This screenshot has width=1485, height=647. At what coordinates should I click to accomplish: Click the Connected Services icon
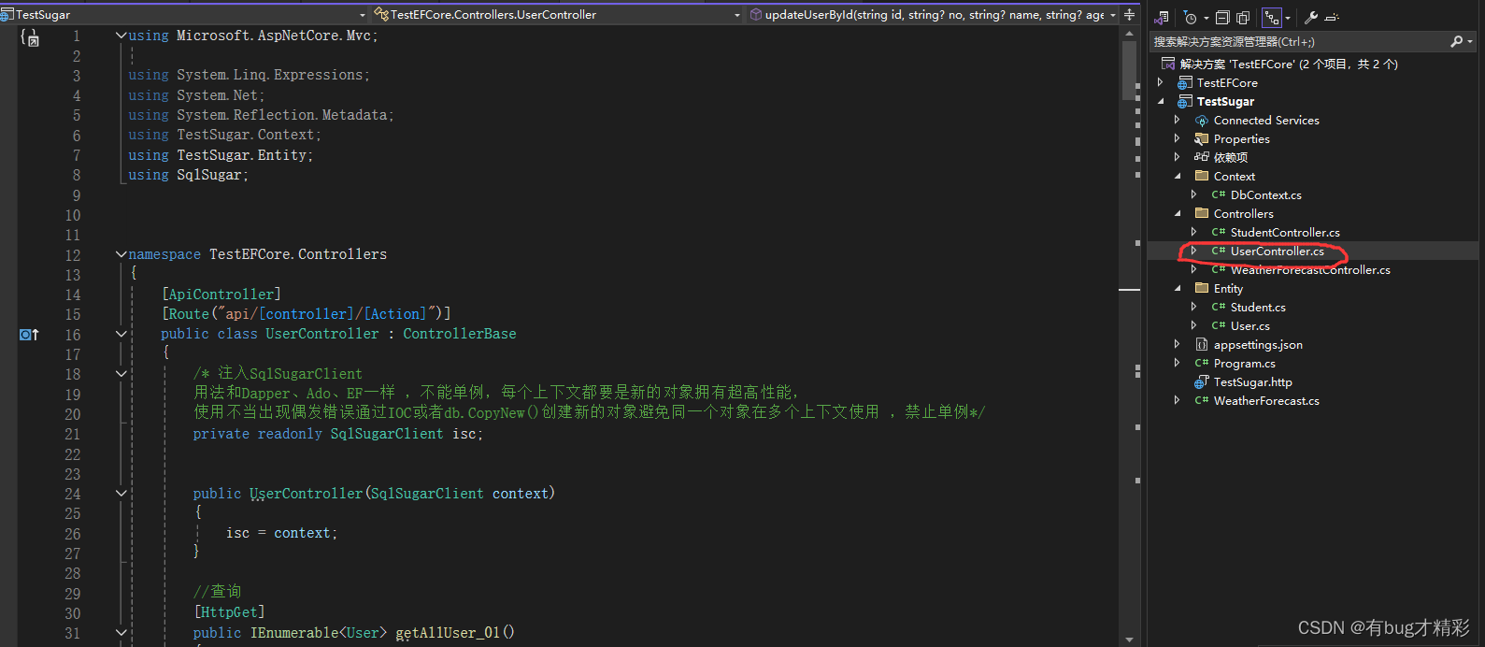1202,120
